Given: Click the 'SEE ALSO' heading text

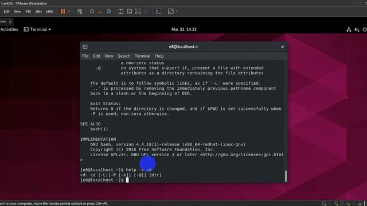Looking at the screenshot, I should tap(91, 124).
